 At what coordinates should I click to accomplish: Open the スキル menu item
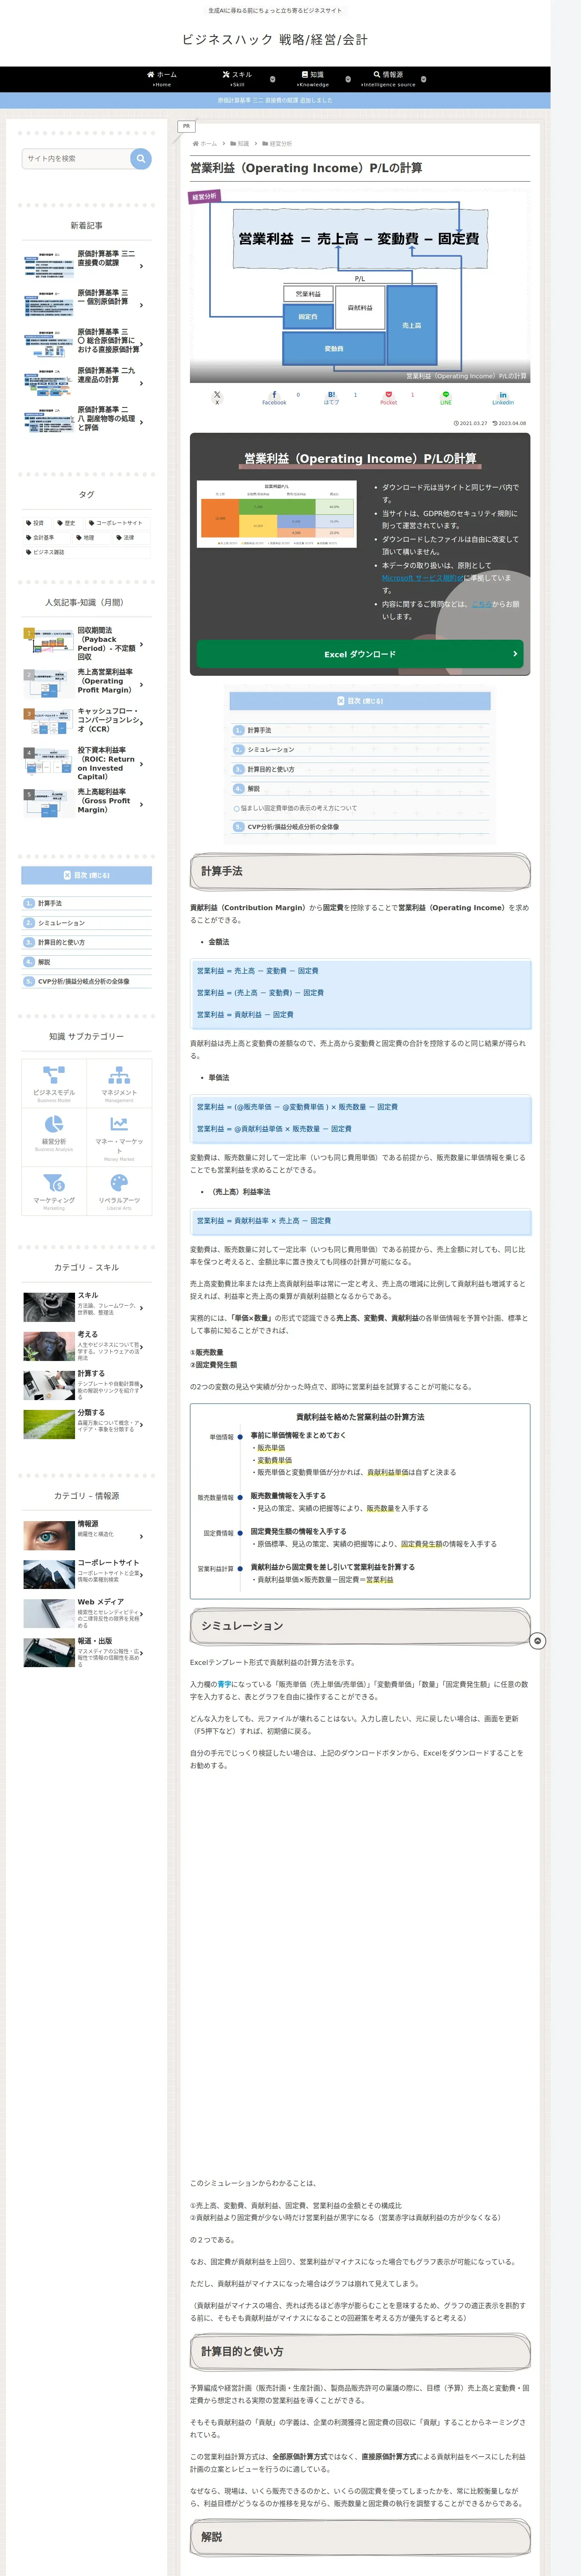tap(238, 79)
